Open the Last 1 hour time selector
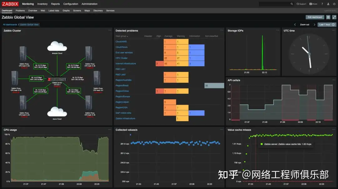The image size is (338, 189). click(327, 25)
